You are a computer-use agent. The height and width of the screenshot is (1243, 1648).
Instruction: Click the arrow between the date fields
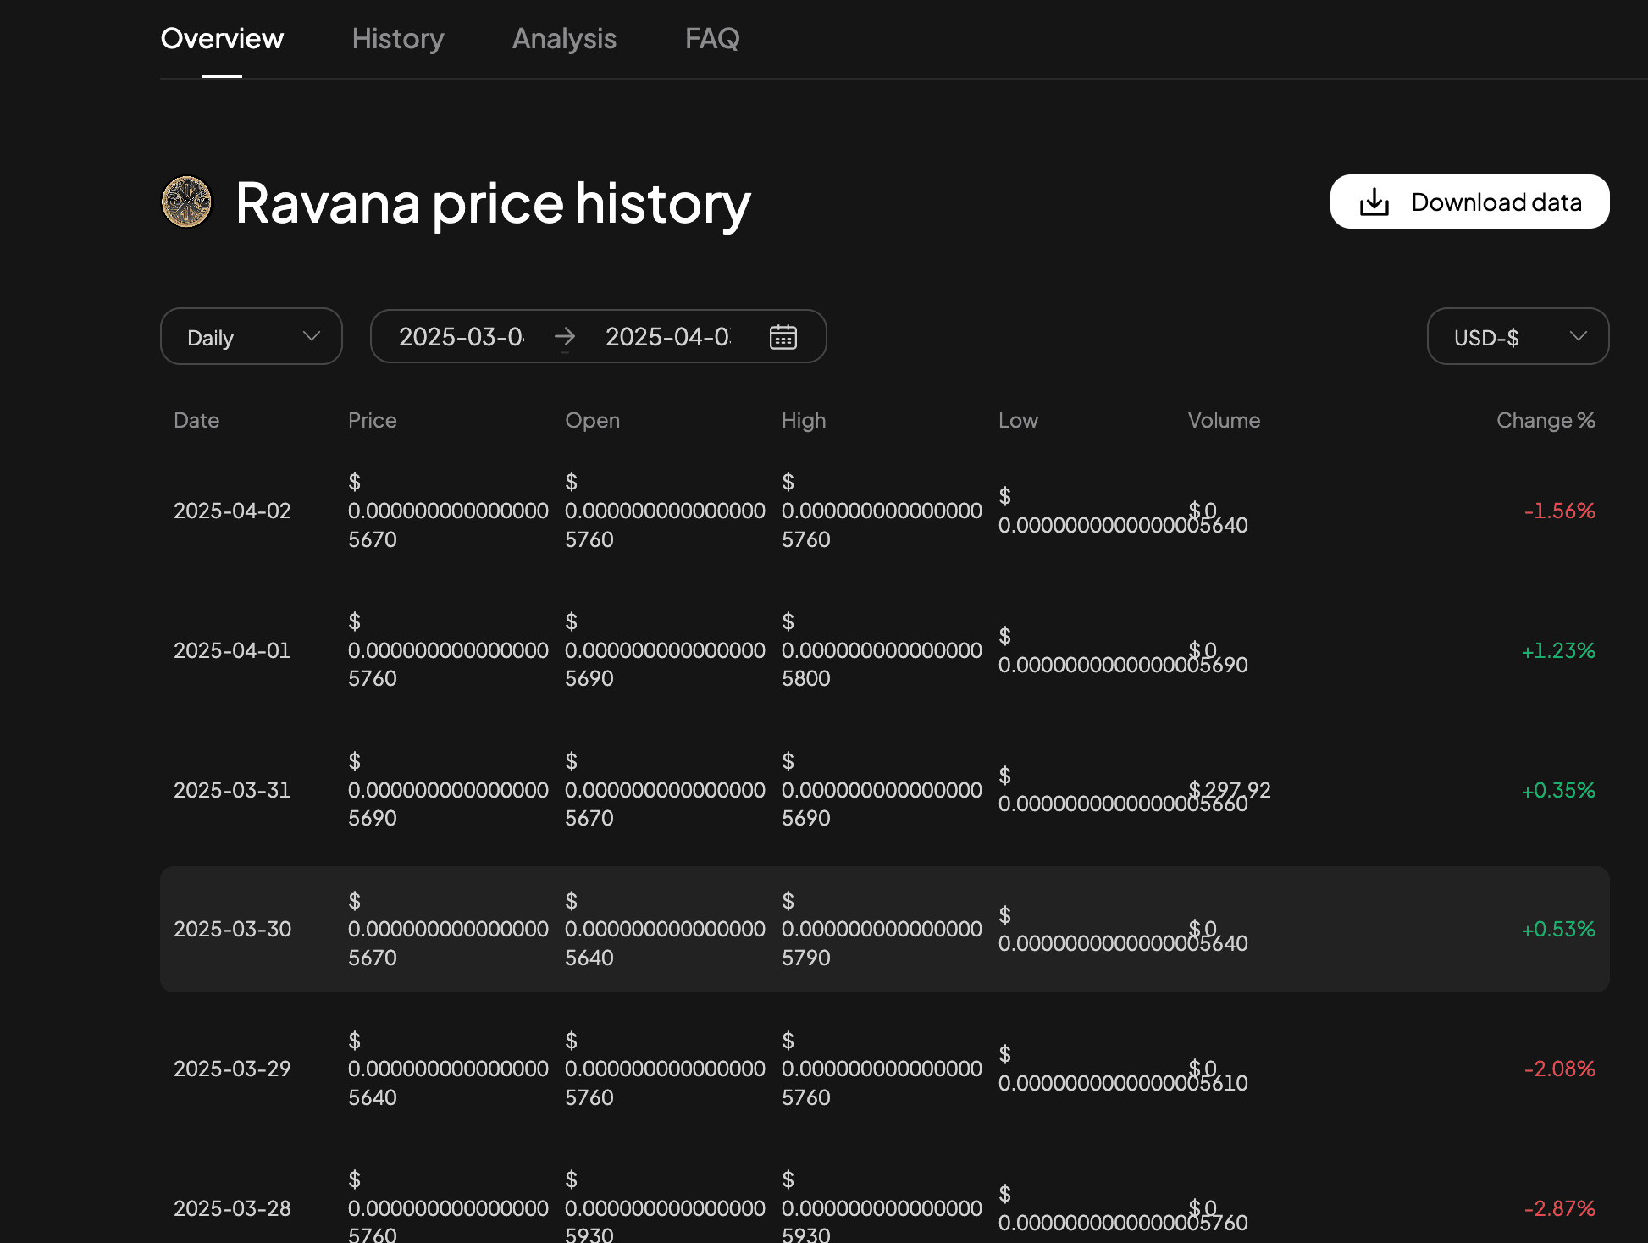click(565, 336)
